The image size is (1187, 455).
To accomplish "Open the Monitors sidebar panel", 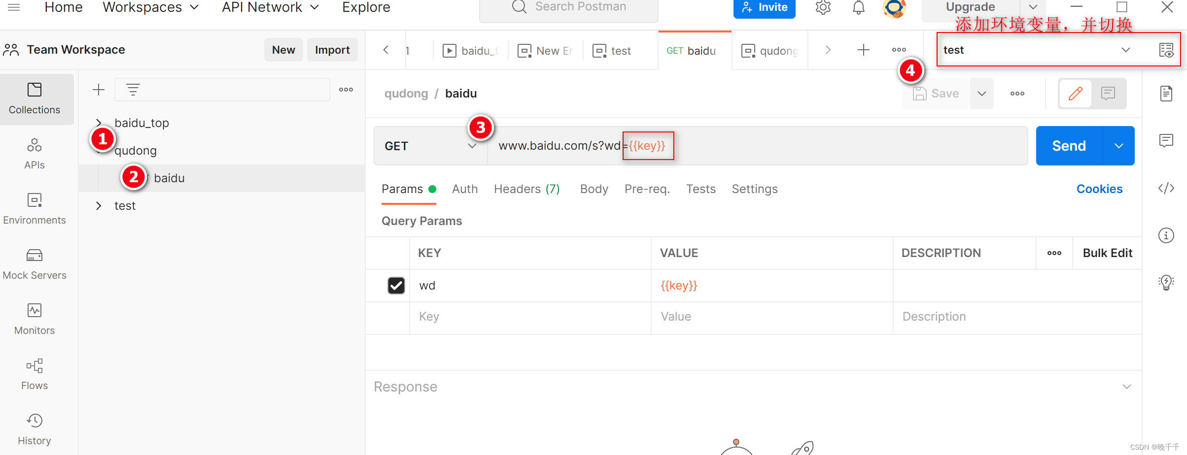I will [35, 319].
